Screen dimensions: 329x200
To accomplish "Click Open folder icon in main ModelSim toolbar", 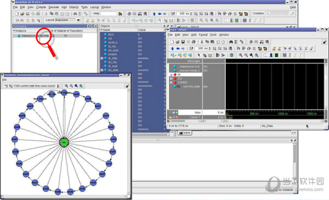I will 22,14.
